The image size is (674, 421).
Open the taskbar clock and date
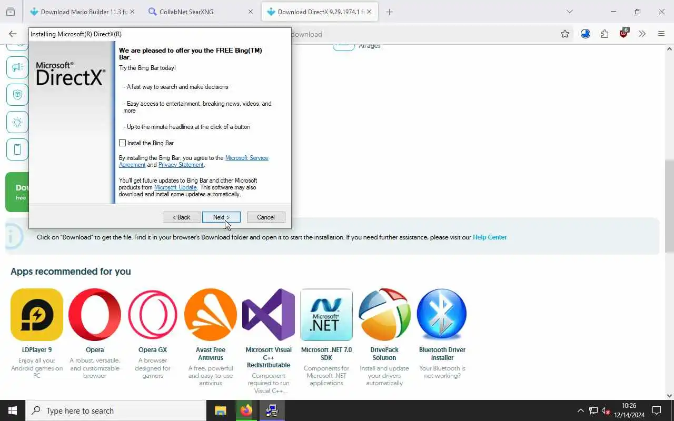click(x=629, y=410)
